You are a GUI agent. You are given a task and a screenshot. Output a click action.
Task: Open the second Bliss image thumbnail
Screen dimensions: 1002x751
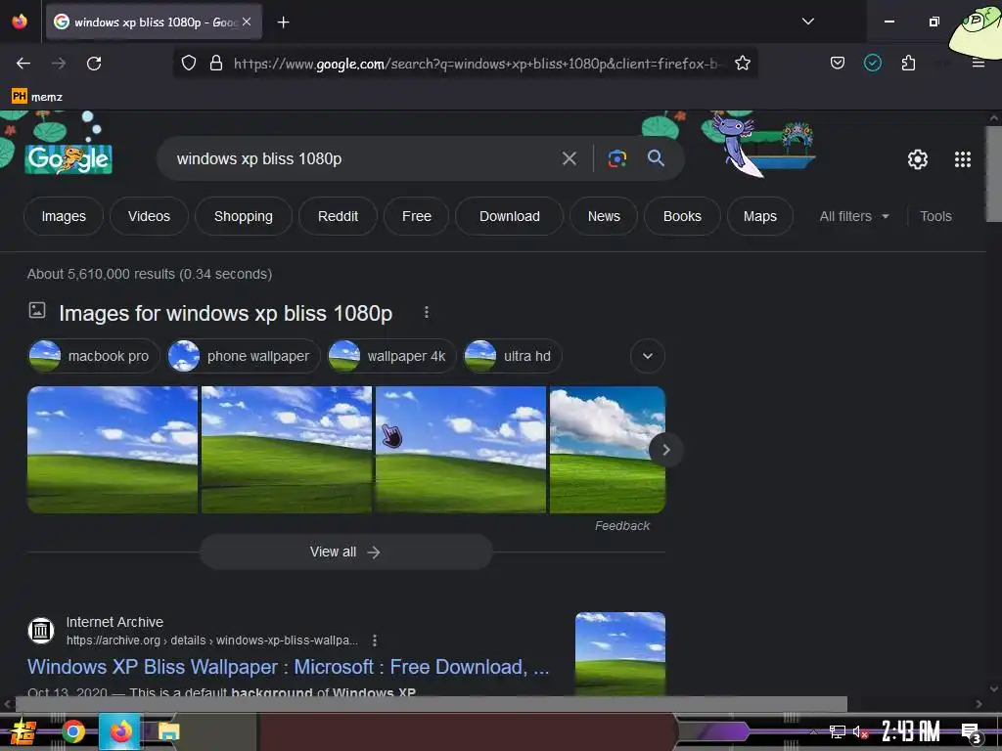(x=287, y=450)
